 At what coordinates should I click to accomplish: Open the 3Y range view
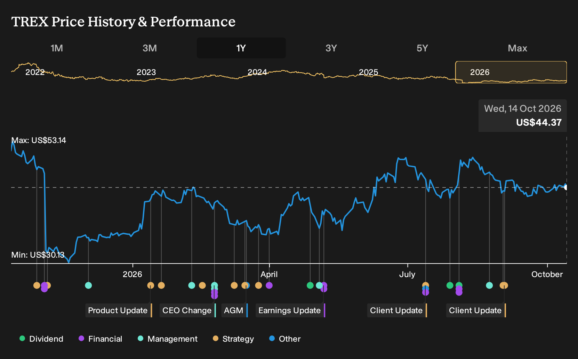tap(331, 48)
